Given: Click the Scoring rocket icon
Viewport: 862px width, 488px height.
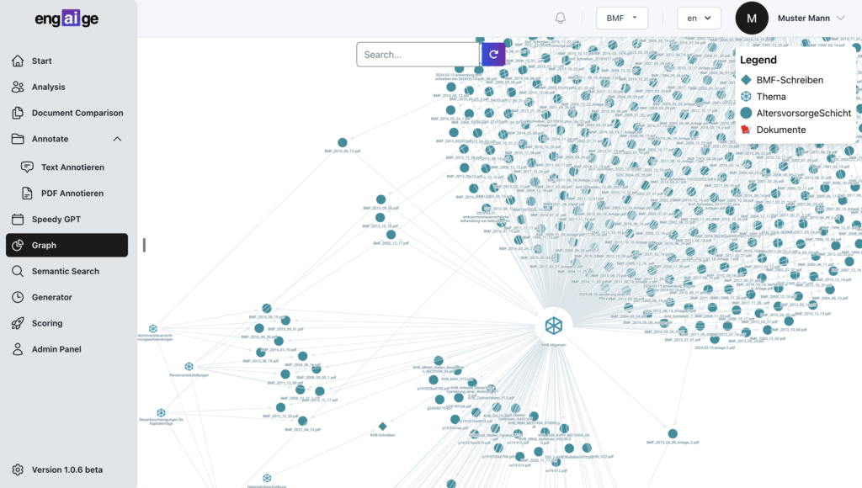Looking at the screenshot, I should 18,323.
